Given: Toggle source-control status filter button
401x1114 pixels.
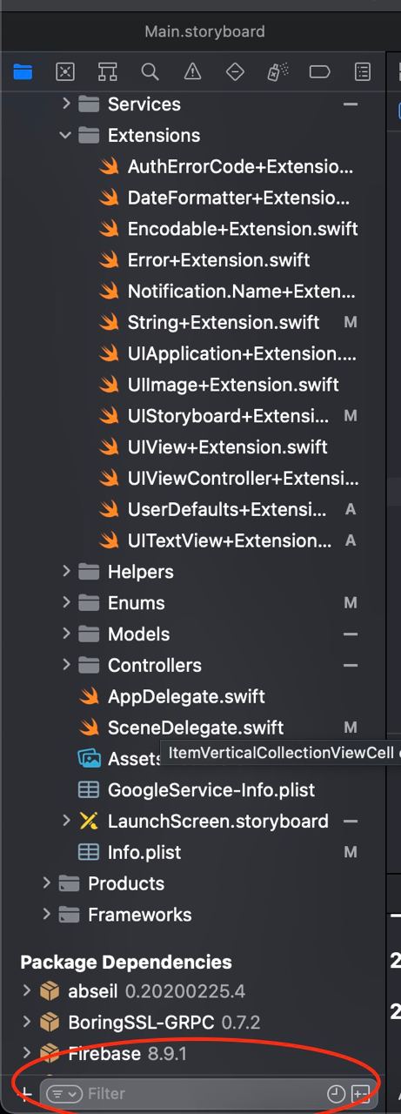Looking at the screenshot, I should 360,1093.
